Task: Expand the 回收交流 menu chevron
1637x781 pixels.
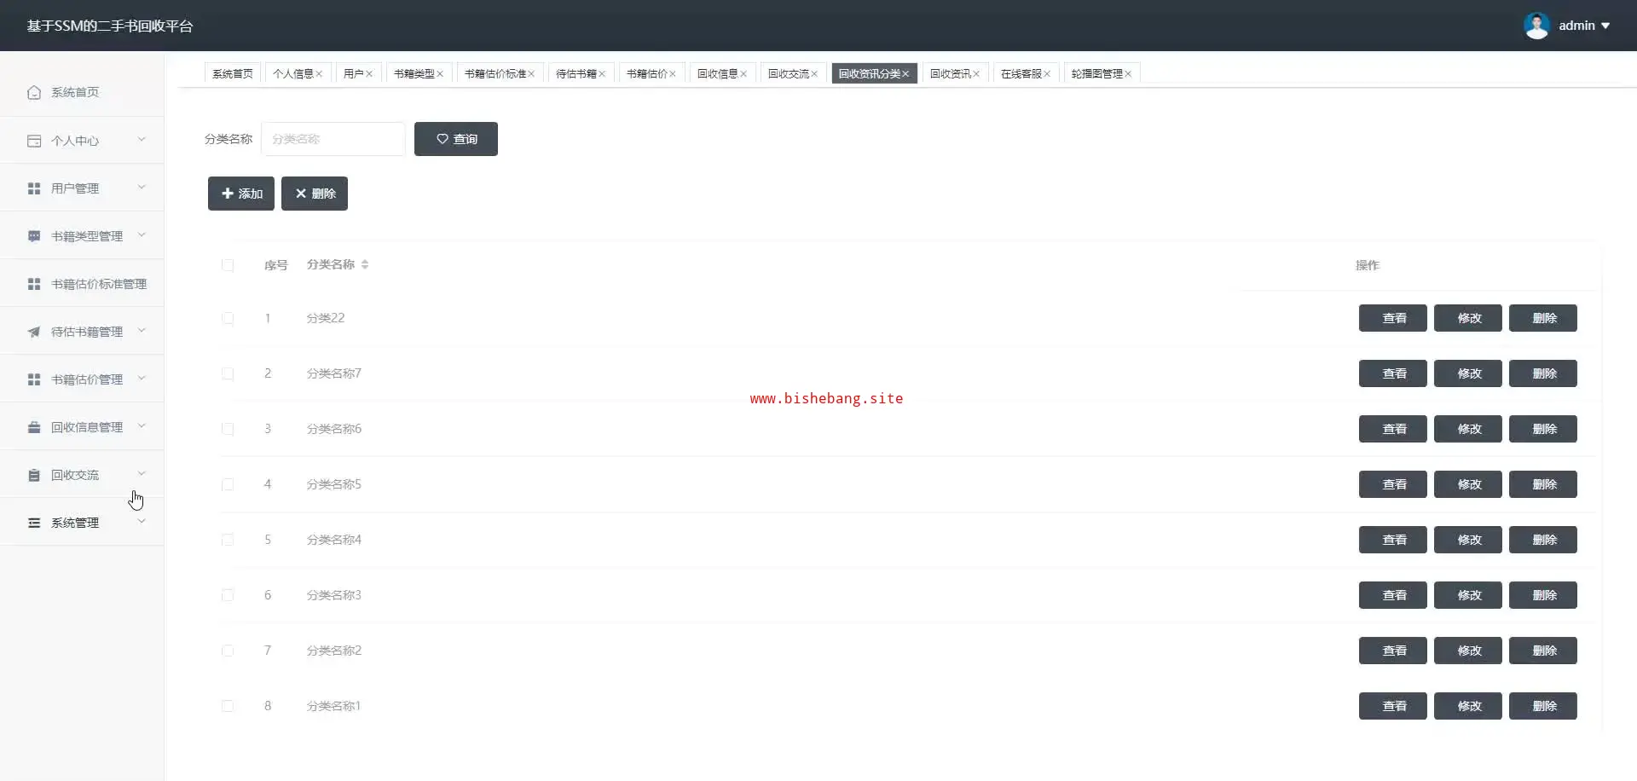Action: [x=142, y=473]
